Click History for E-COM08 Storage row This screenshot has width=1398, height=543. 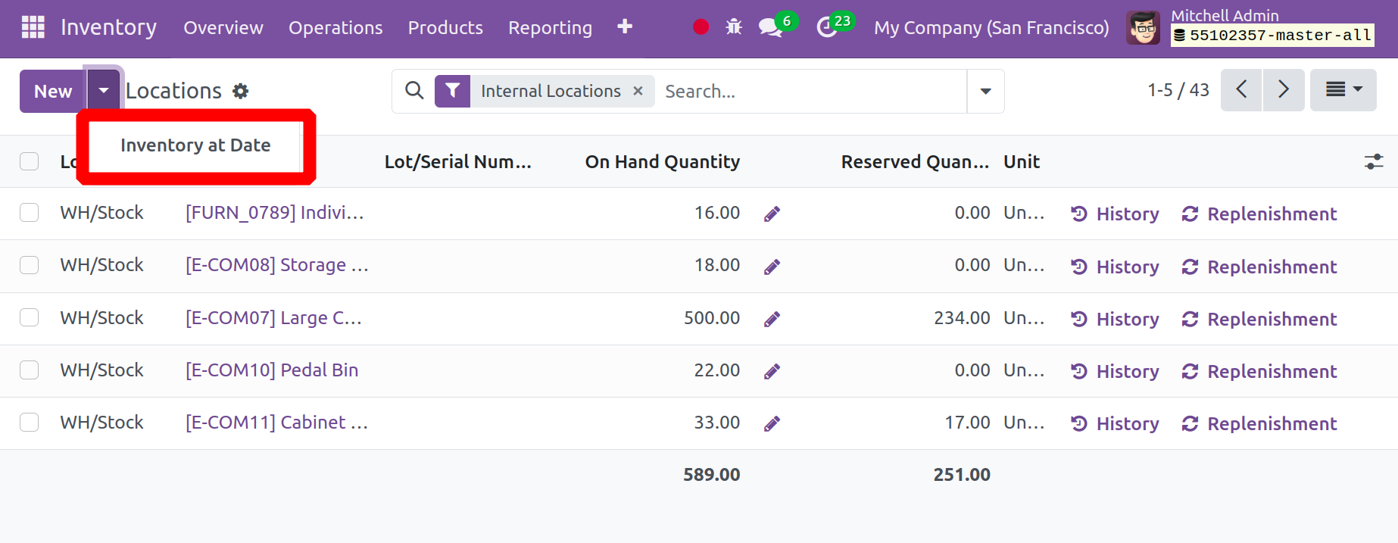[1115, 267]
